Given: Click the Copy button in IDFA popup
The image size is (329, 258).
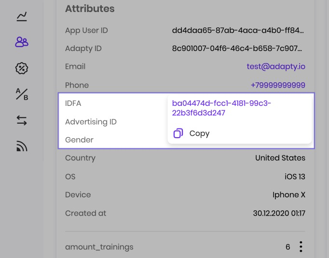Looking at the screenshot, I should (192, 133).
